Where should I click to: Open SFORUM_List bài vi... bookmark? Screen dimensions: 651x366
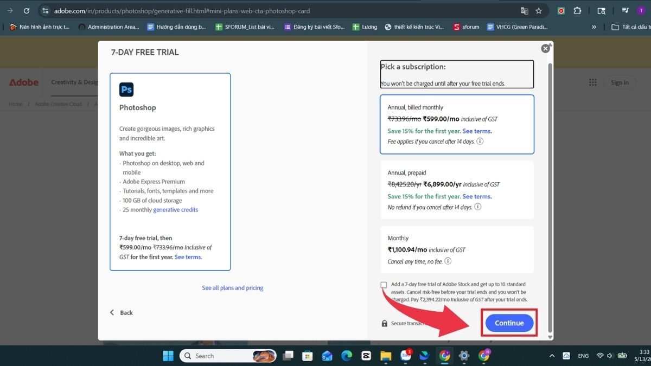[245, 27]
